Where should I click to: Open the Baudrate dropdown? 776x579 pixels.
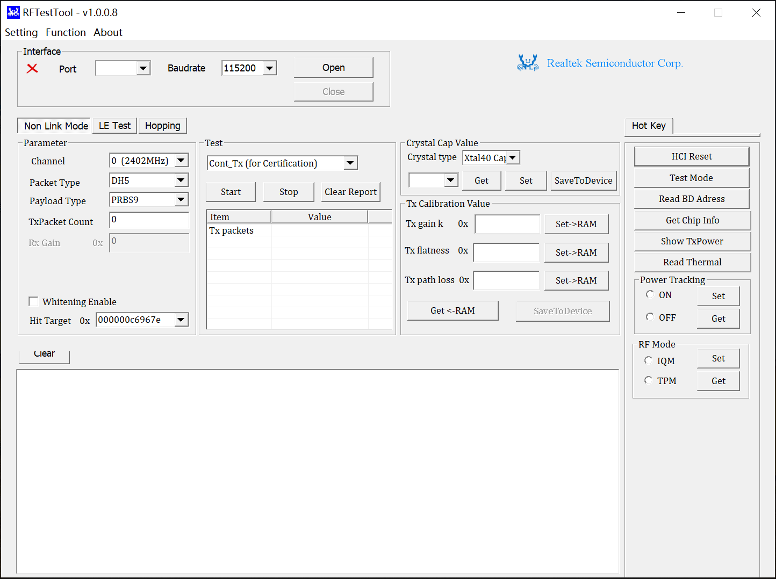click(x=270, y=68)
